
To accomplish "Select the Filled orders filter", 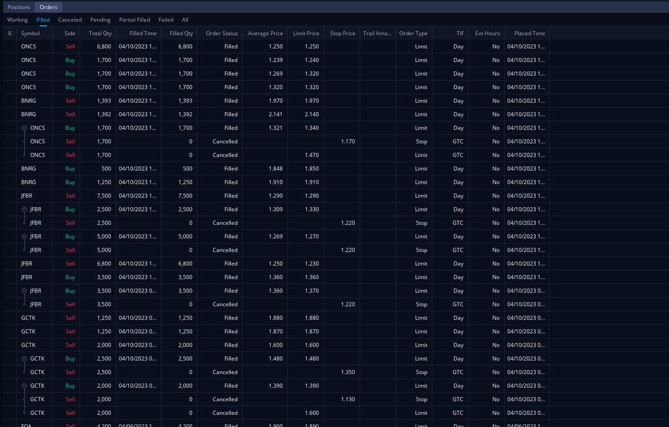I will (43, 20).
